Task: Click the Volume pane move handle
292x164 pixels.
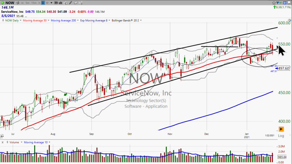Action: 7,142
